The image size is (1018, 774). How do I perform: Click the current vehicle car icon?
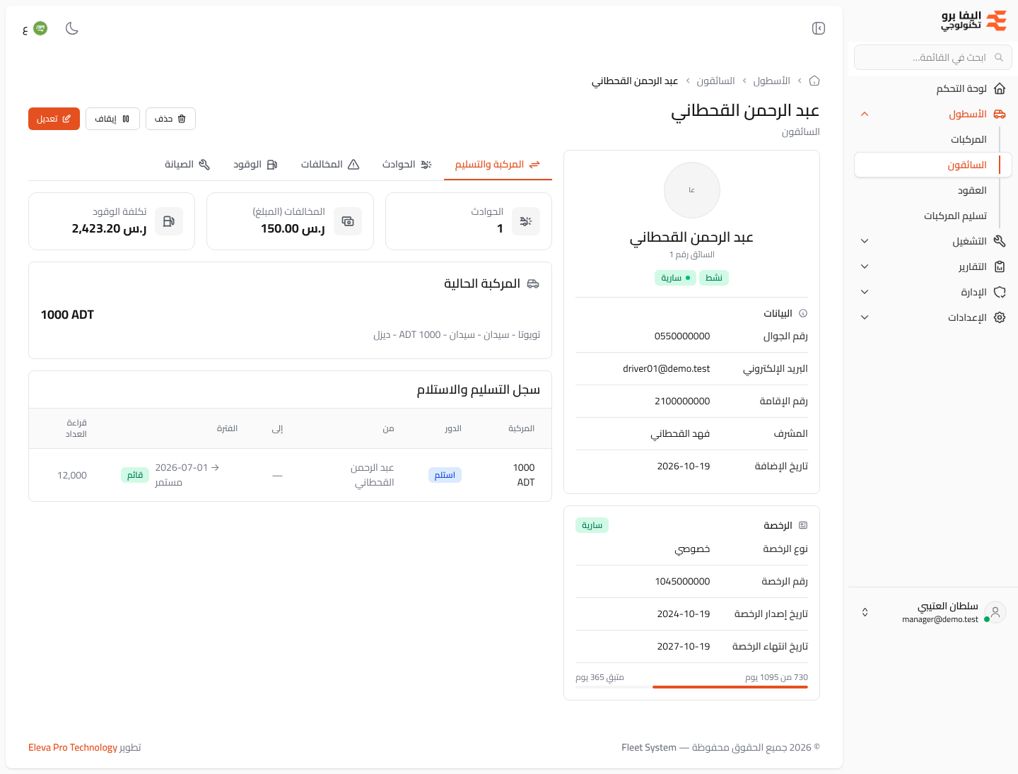[534, 283]
